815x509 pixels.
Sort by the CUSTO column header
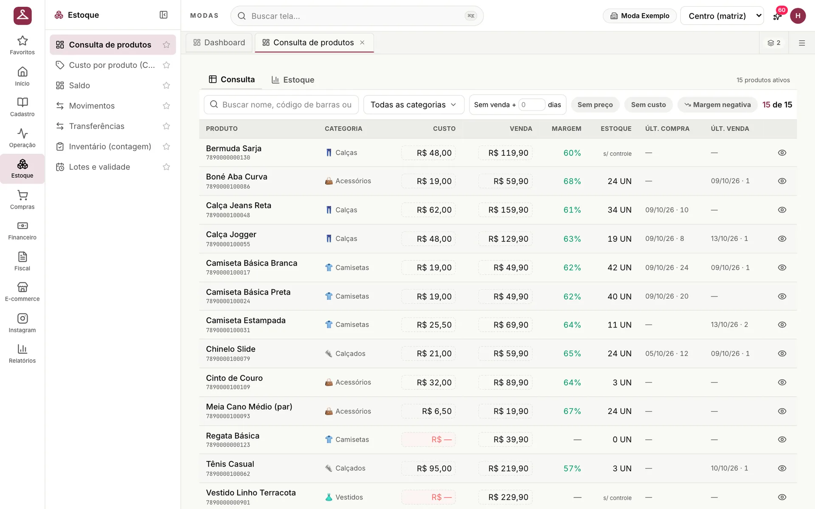444,129
